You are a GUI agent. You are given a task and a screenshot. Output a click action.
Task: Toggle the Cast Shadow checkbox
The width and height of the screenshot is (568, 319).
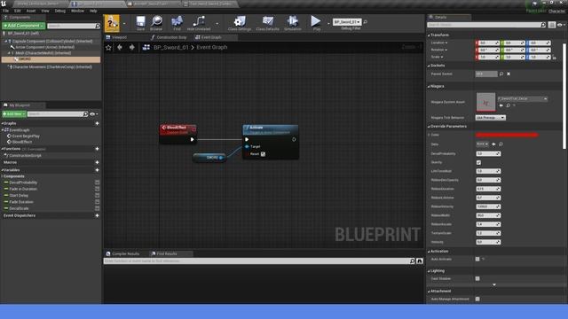point(477,278)
